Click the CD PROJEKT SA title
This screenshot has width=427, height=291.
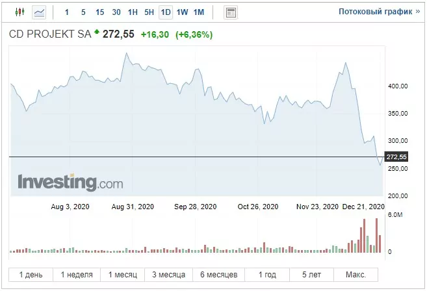point(50,34)
